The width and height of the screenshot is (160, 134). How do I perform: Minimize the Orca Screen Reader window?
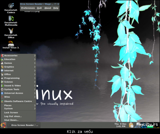coord(52,4)
